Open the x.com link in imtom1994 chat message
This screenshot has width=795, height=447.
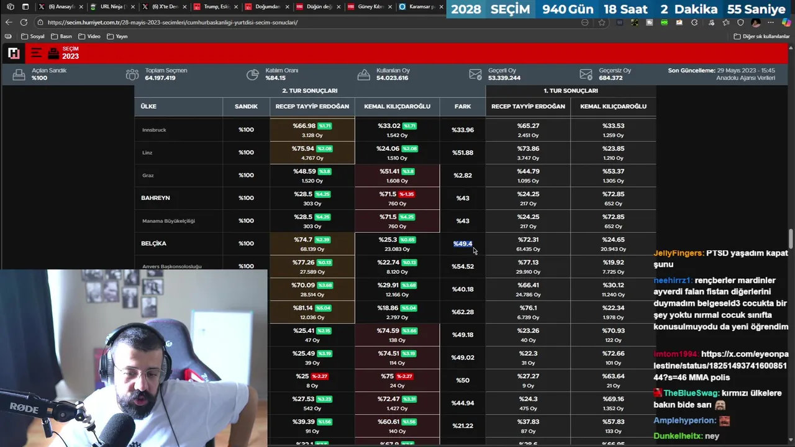pos(721,366)
